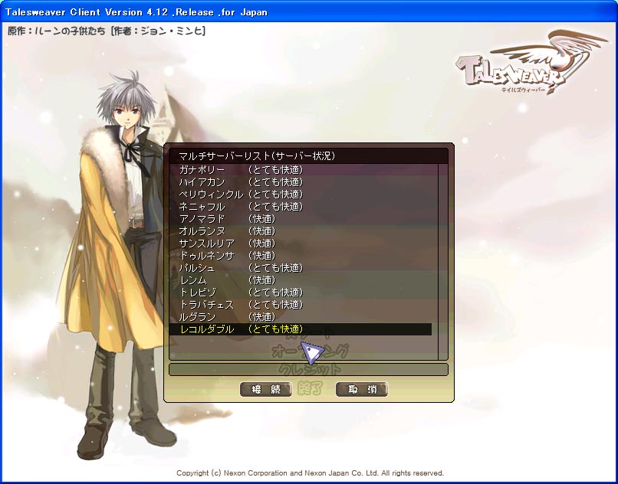Click the 接続 connect button
The height and width of the screenshot is (484, 618).
pyautogui.click(x=265, y=390)
